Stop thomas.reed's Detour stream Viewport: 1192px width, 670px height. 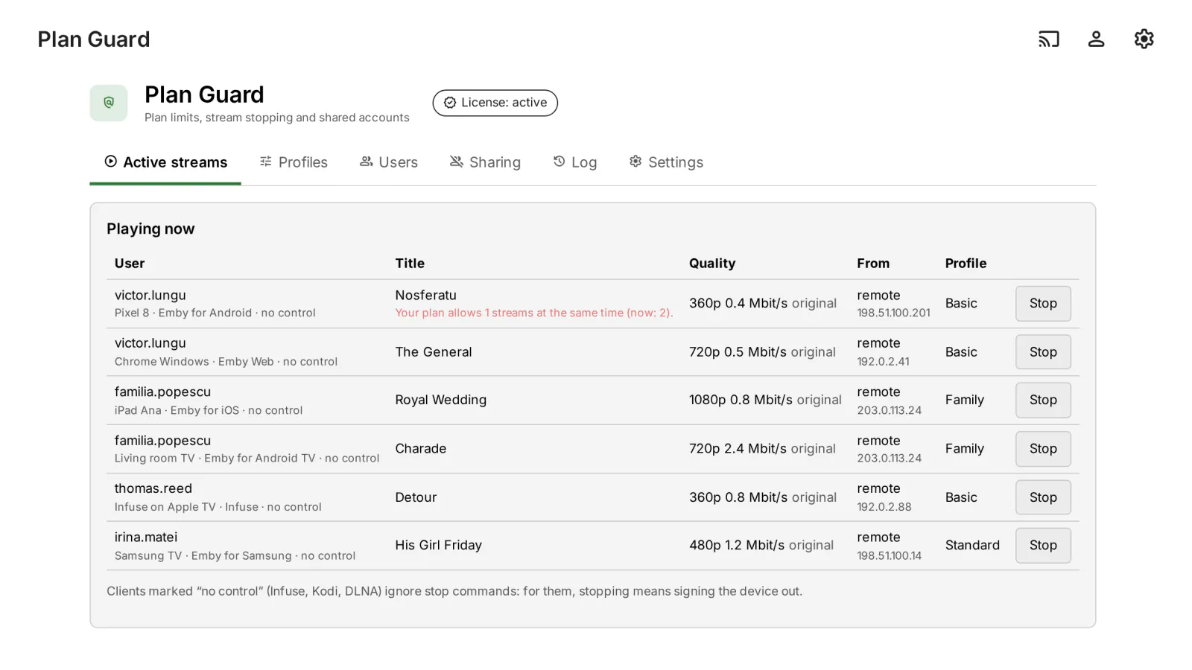pos(1043,497)
